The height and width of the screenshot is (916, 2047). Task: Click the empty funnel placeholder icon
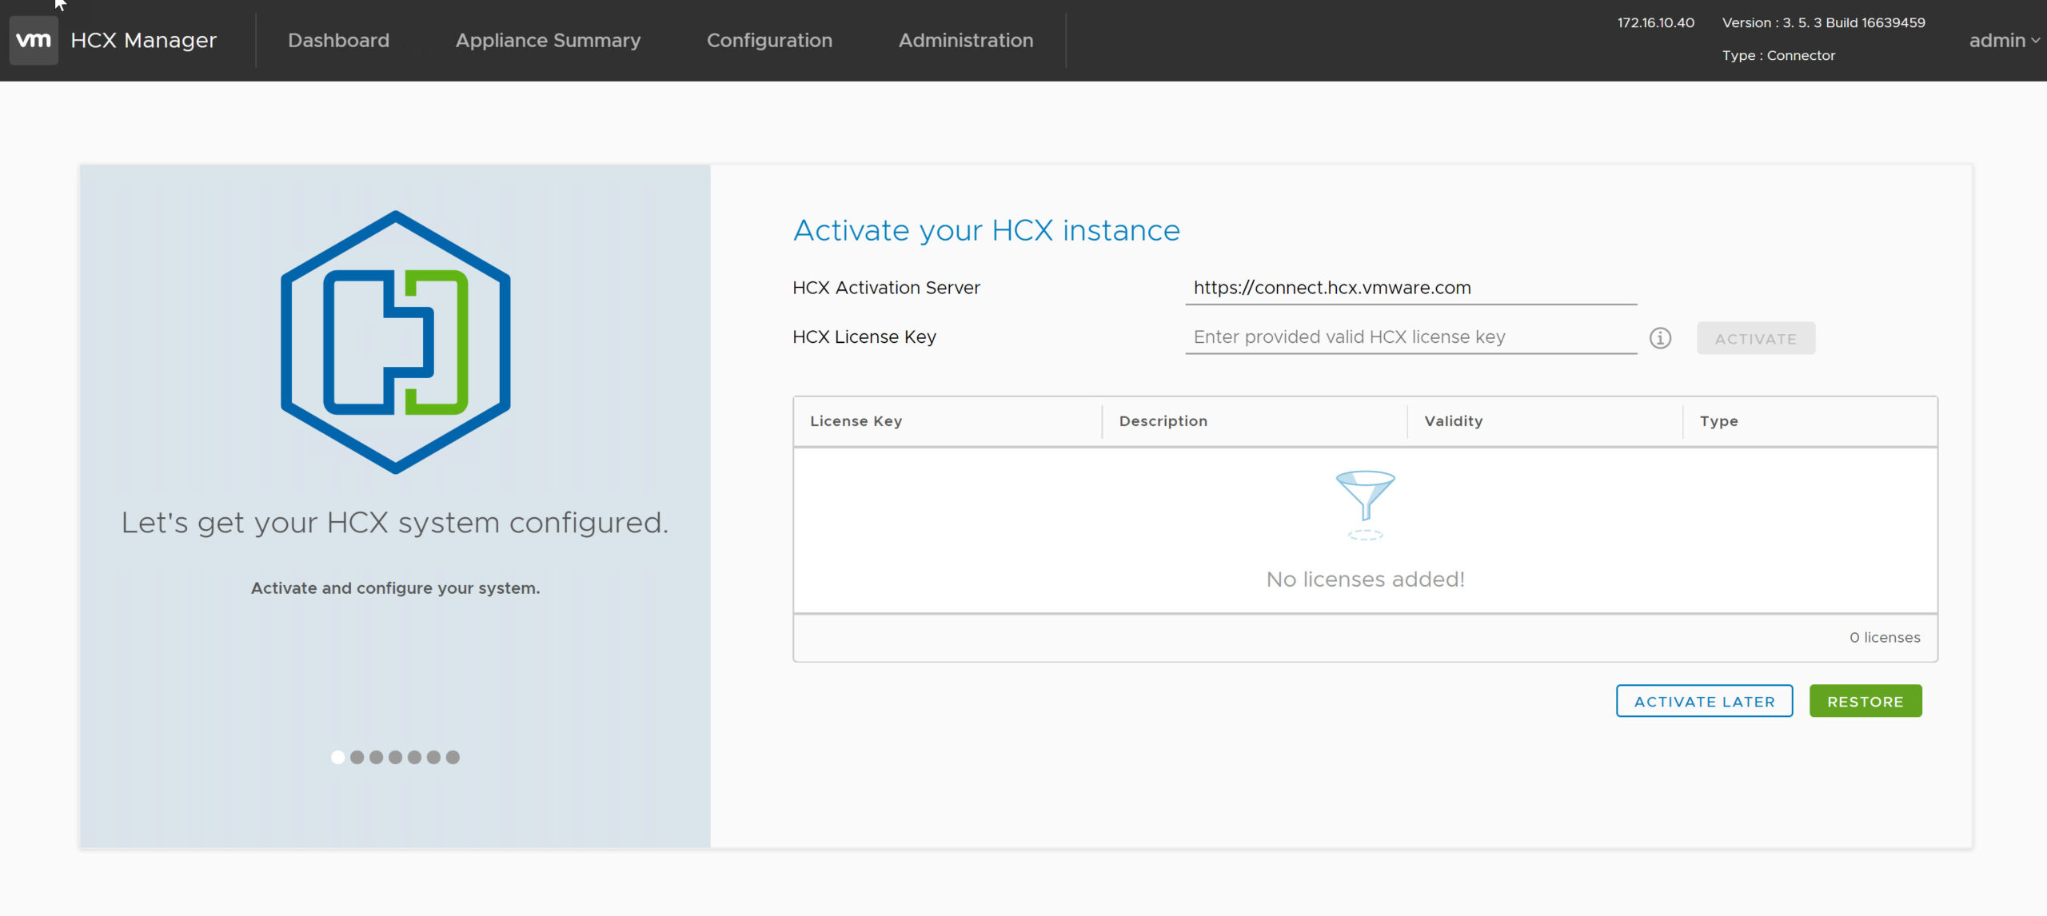pos(1365,504)
